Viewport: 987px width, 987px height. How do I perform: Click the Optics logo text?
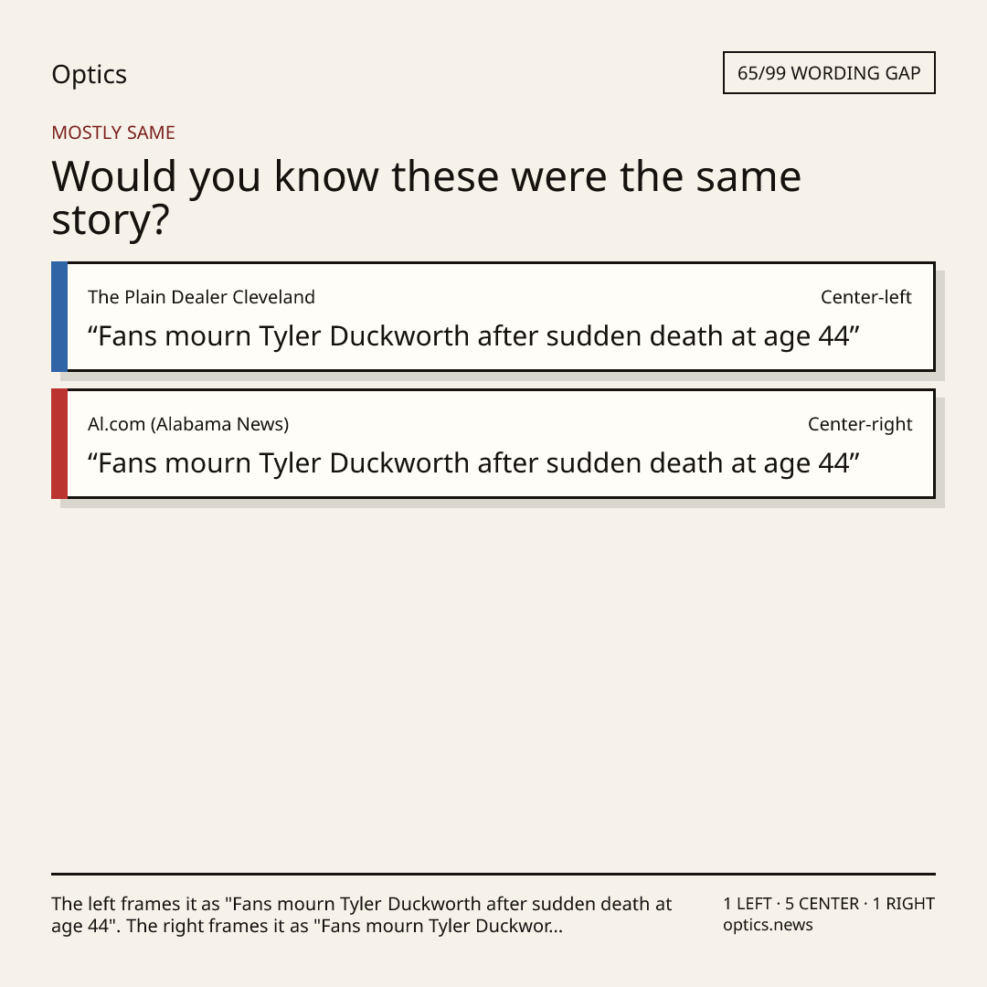click(x=90, y=74)
